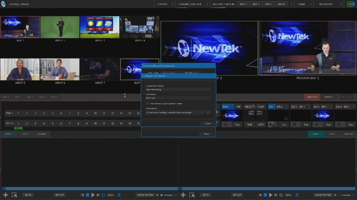
Task: Toggle the DSK 4 delegate button
Action: coord(339,107)
